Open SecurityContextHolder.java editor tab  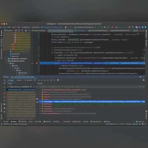98,31
